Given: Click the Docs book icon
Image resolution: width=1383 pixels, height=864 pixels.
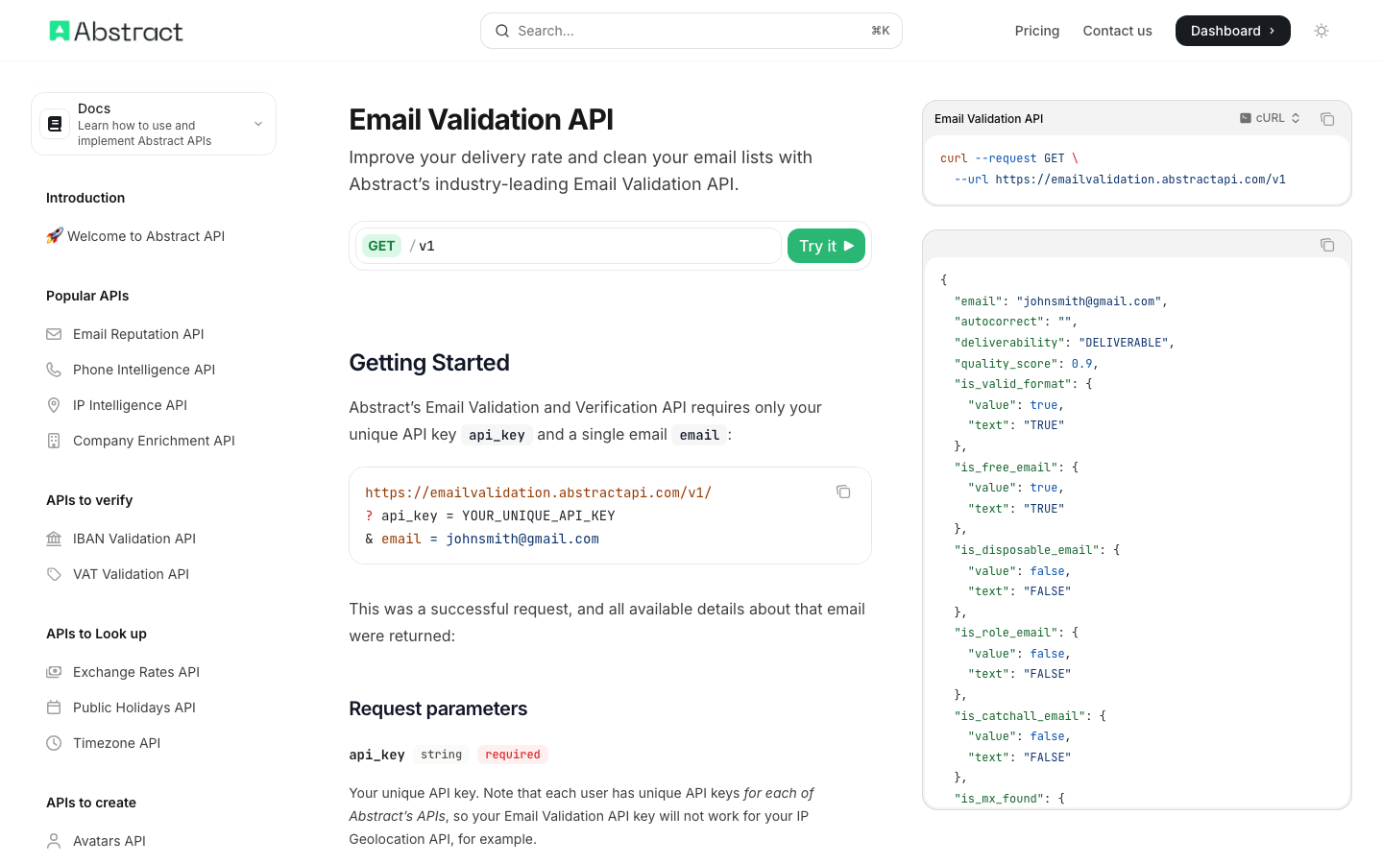Looking at the screenshot, I should [55, 124].
